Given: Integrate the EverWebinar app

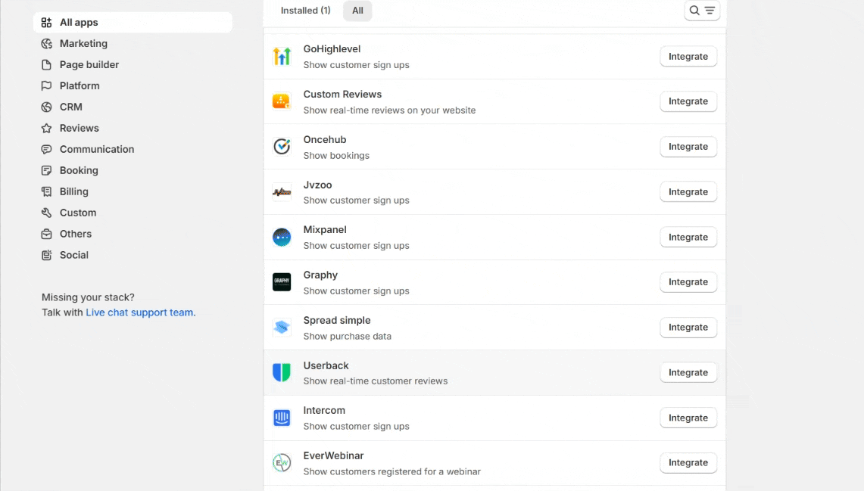Looking at the screenshot, I should [688, 463].
